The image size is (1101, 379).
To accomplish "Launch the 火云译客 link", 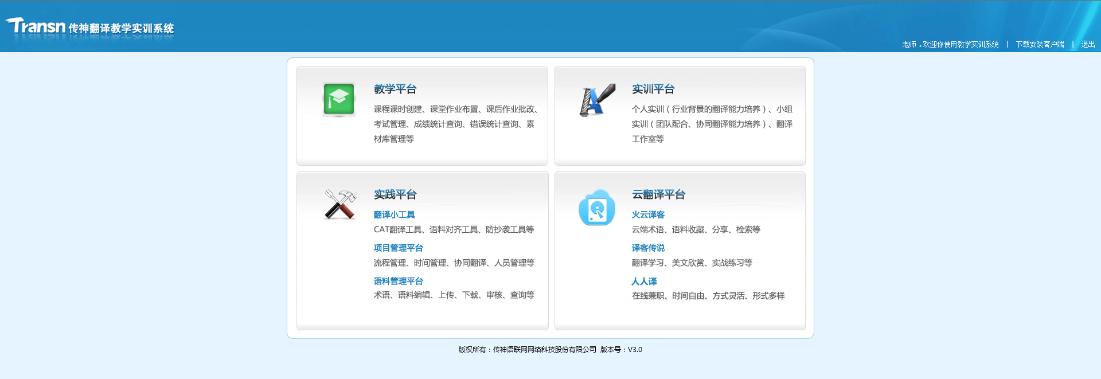I will click(648, 214).
